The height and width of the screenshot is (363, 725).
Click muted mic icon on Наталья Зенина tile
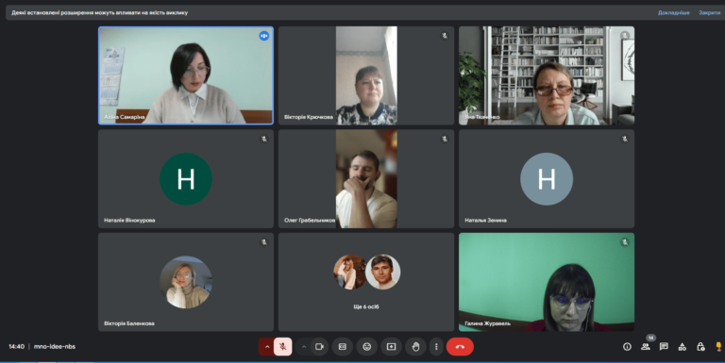point(625,139)
